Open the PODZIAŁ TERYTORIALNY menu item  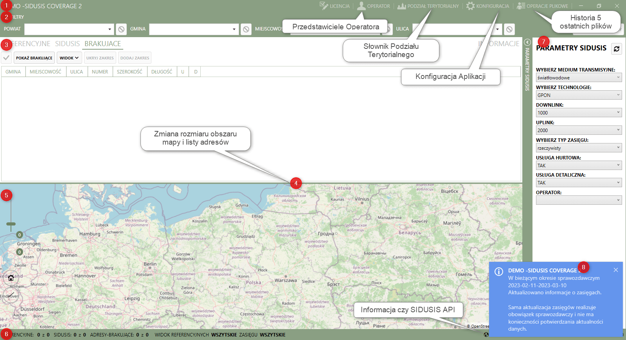428,6
